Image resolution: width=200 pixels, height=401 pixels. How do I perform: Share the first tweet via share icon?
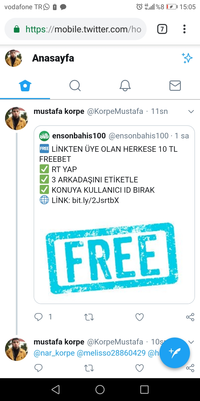click(190, 317)
